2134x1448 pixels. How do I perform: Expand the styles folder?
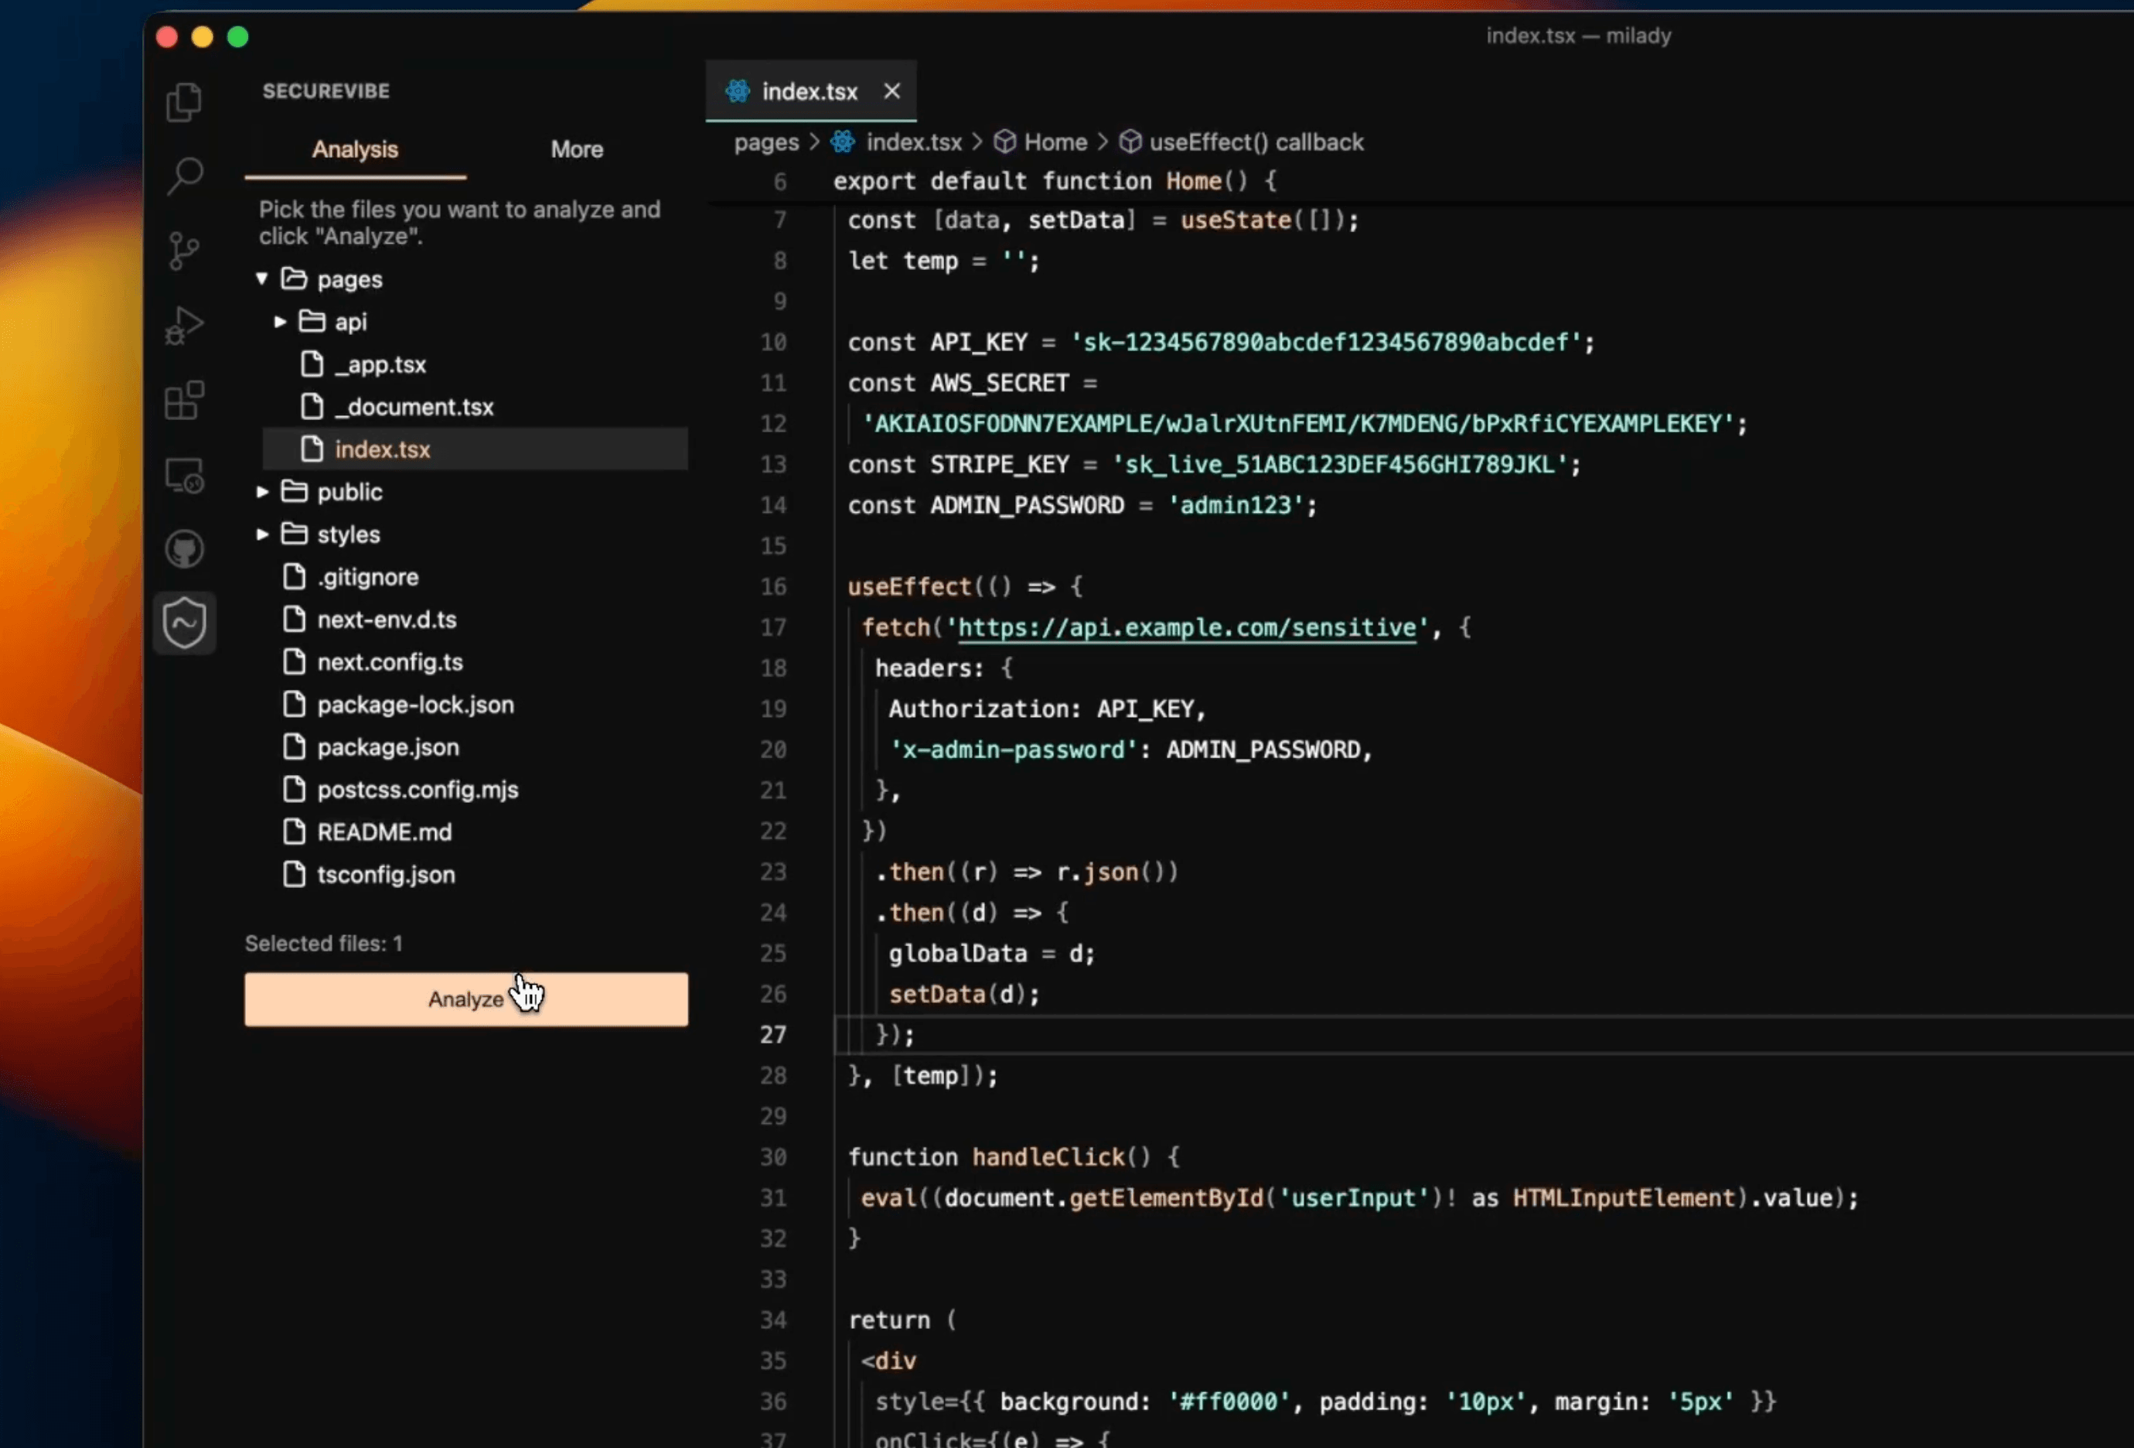click(x=261, y=534)
